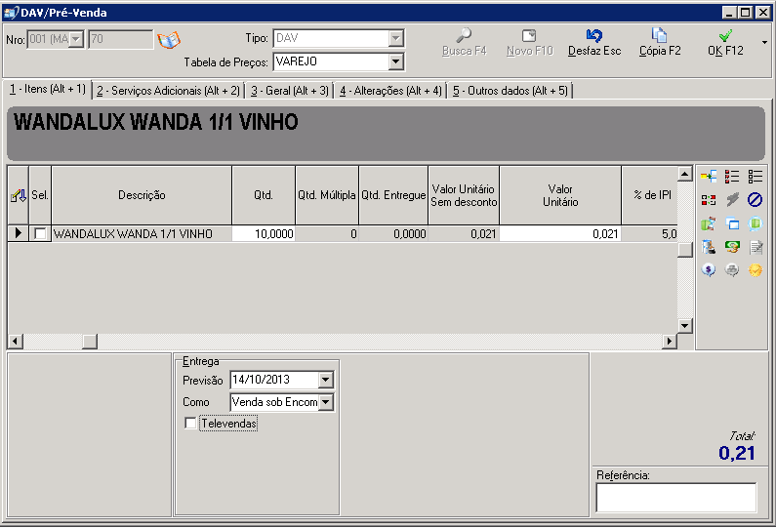Viewport: 776px width, 528px height.
Task: Click the Valor Unitário Sem desconto header
Action: pos(464,195)
